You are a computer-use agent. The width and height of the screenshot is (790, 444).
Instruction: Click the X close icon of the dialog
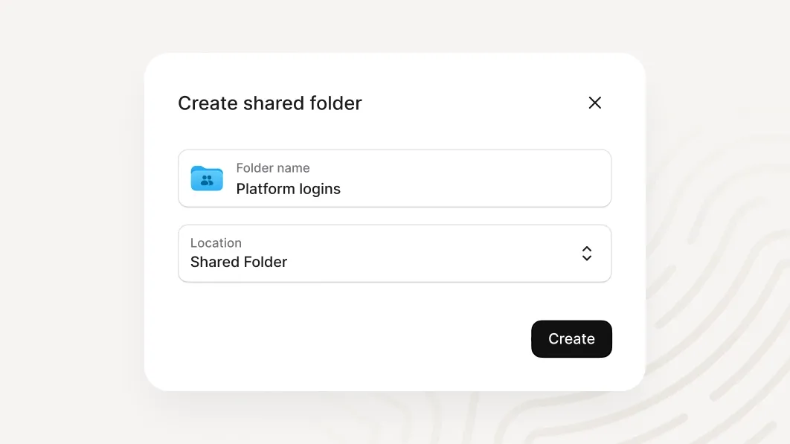point(594,103)
